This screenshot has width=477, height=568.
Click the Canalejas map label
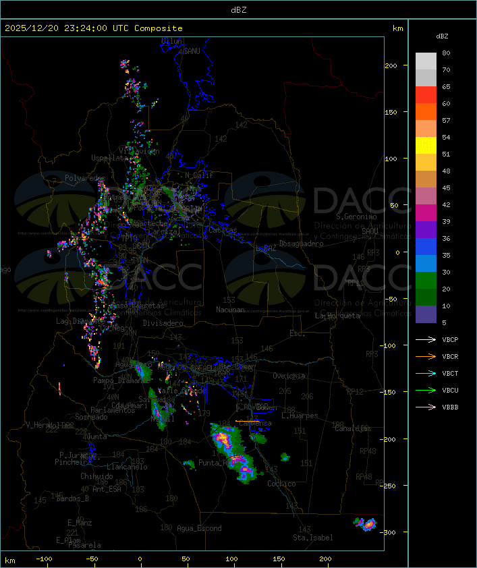pyautogui.click(x=353, y=428)
